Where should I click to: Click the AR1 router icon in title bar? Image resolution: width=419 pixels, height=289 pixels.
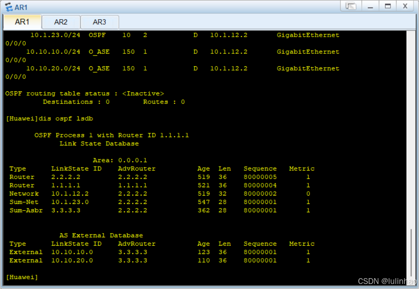click(8, 7)
